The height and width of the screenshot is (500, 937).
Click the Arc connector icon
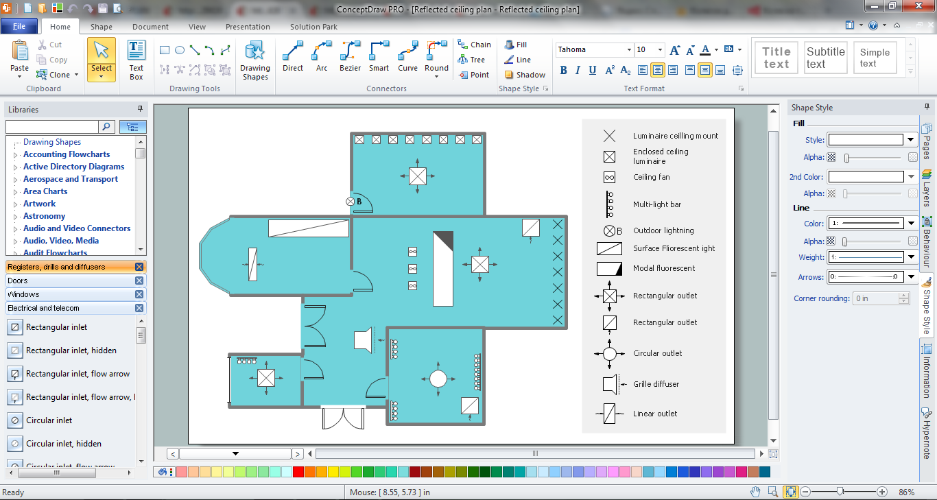click(322, 56)
